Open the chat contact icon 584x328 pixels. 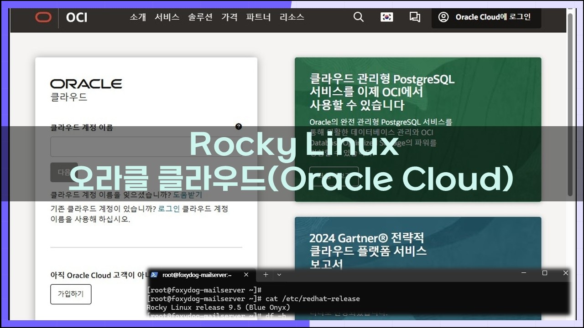click(x=415, y=17)
